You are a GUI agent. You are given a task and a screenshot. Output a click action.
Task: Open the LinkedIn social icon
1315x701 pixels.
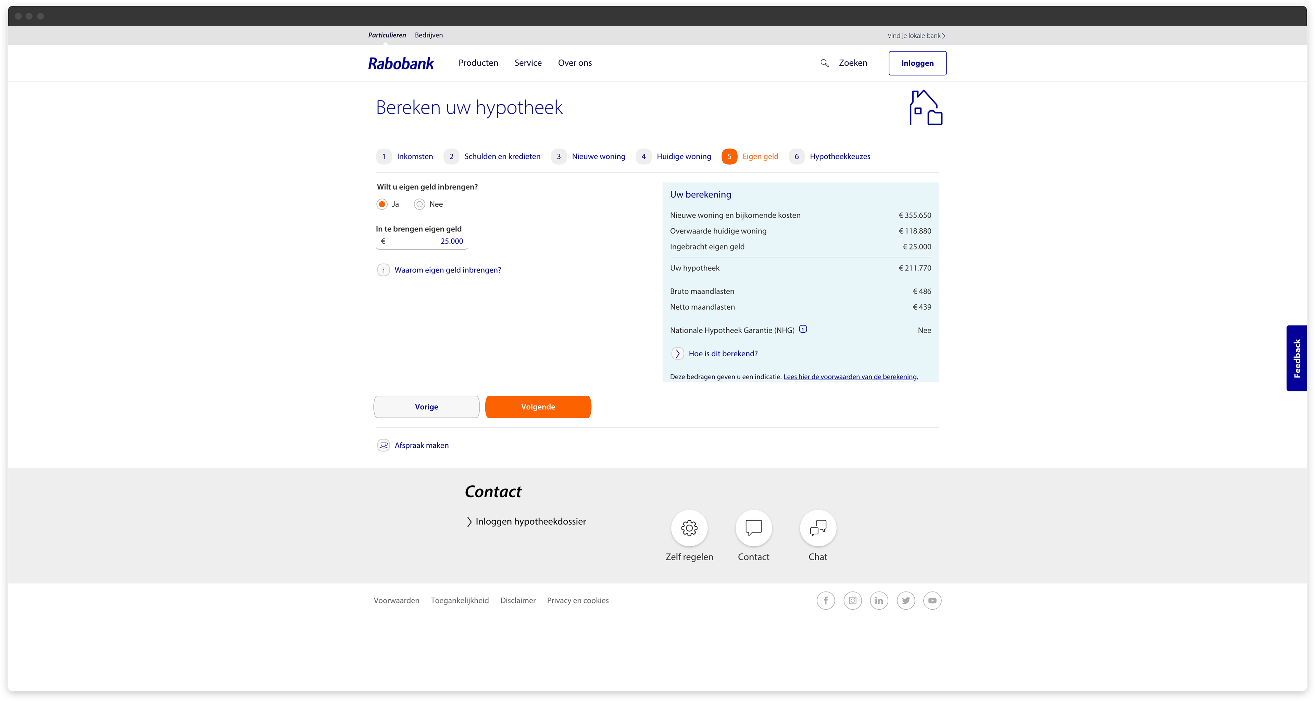point(879,600)
